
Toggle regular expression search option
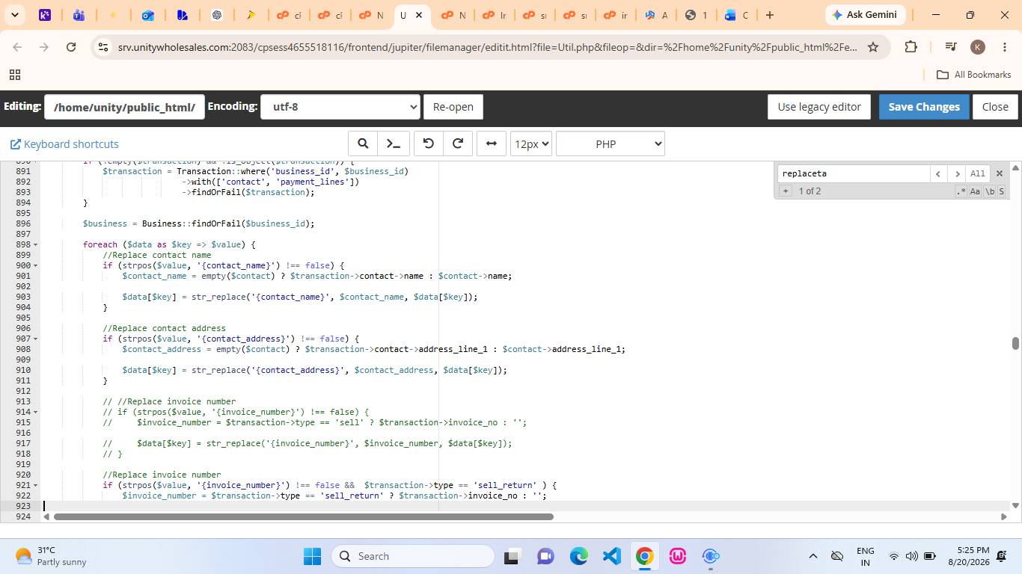point(961,191)
